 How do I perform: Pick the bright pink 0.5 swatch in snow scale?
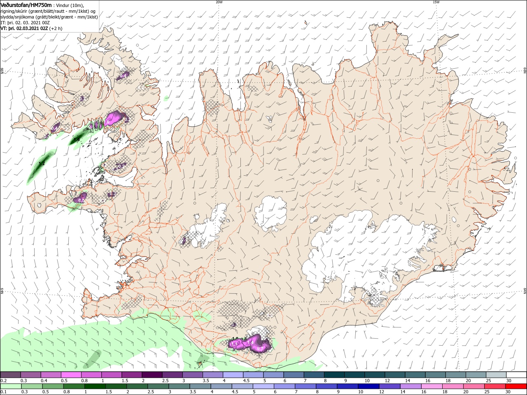click(71, 375)
